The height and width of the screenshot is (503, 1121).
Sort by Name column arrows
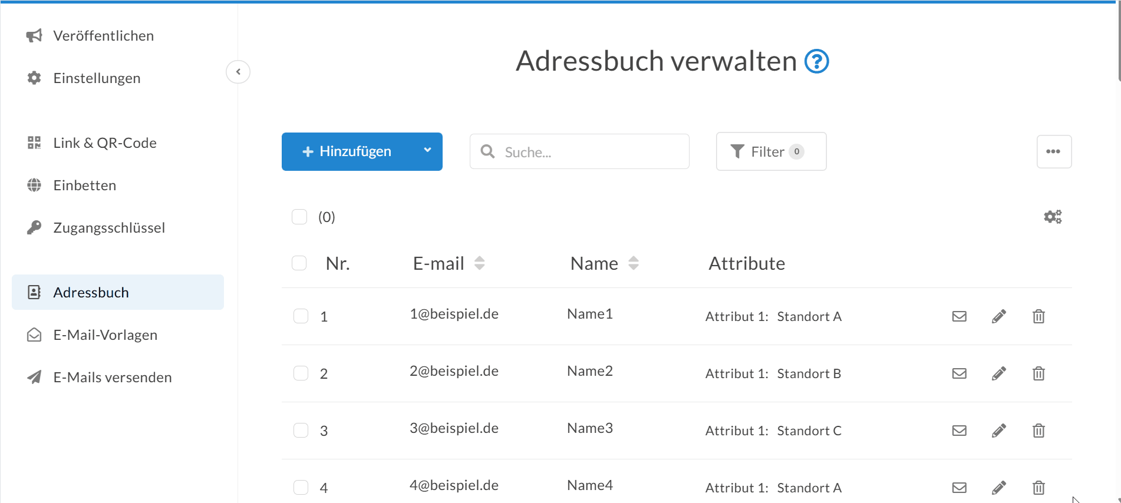[634, 263]
